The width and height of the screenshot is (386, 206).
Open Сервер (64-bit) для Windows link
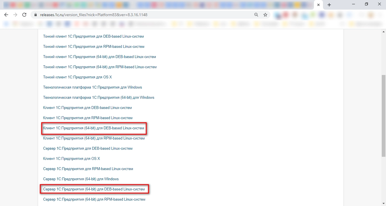[81, 179]
